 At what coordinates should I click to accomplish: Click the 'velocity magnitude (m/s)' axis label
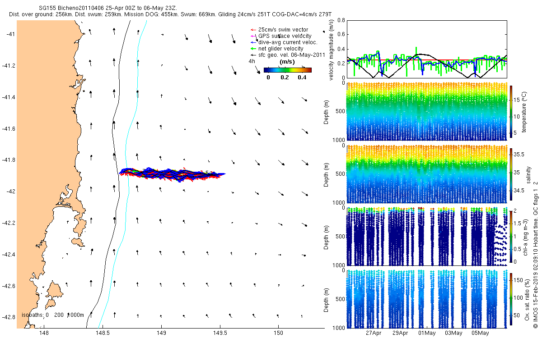[x=332, y=49]
